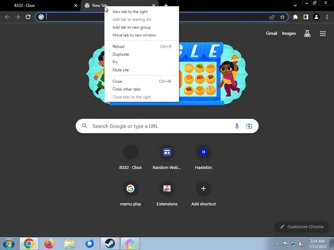Open Steam from the taskbar

coord(110,243)
